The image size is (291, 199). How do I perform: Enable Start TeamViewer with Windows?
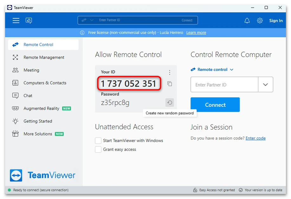pyautogui.click(x=98, y=141)
